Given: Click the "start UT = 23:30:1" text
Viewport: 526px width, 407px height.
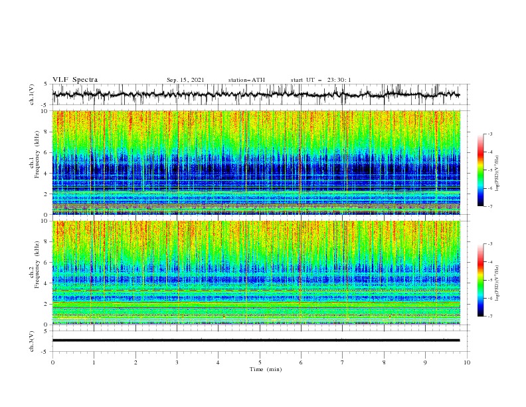Looking at the screenshot, I should tap(321, 80).
